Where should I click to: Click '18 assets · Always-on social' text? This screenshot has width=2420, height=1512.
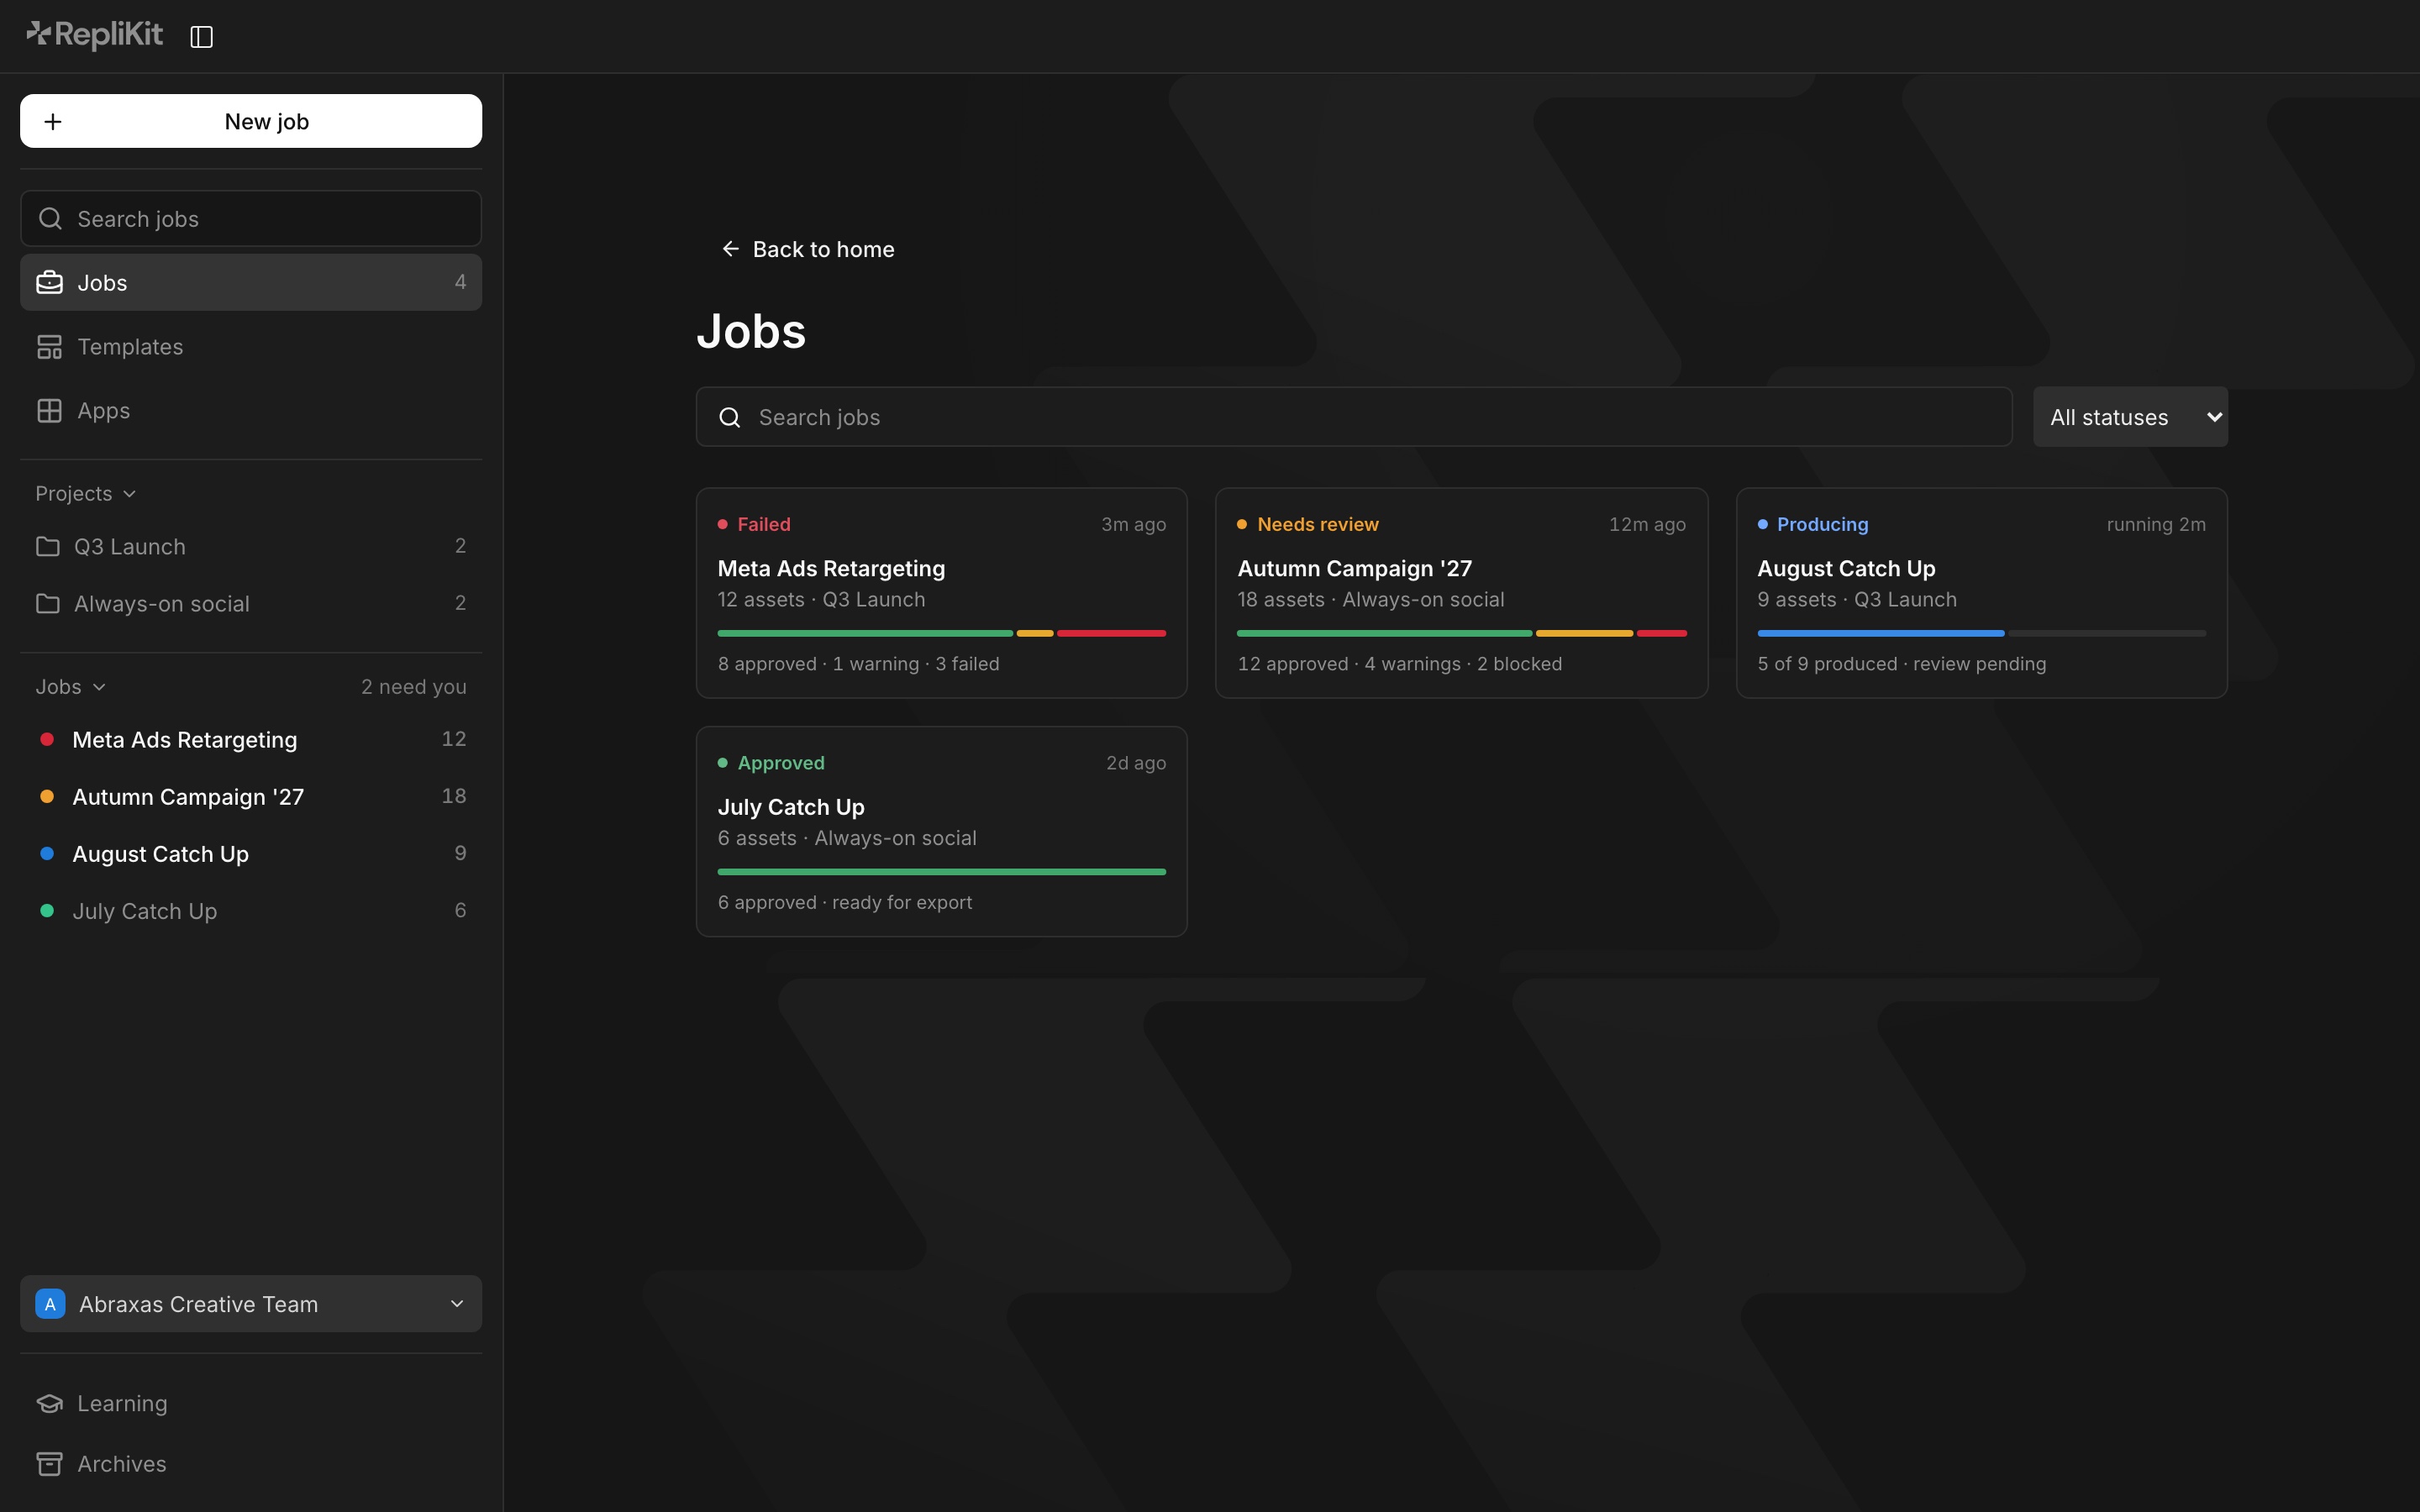1370,599
